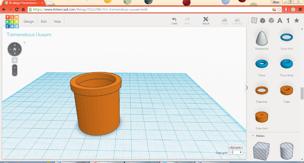Click the Opera-style red extension icon
This screenshot has width=304, height=163.
286,9
